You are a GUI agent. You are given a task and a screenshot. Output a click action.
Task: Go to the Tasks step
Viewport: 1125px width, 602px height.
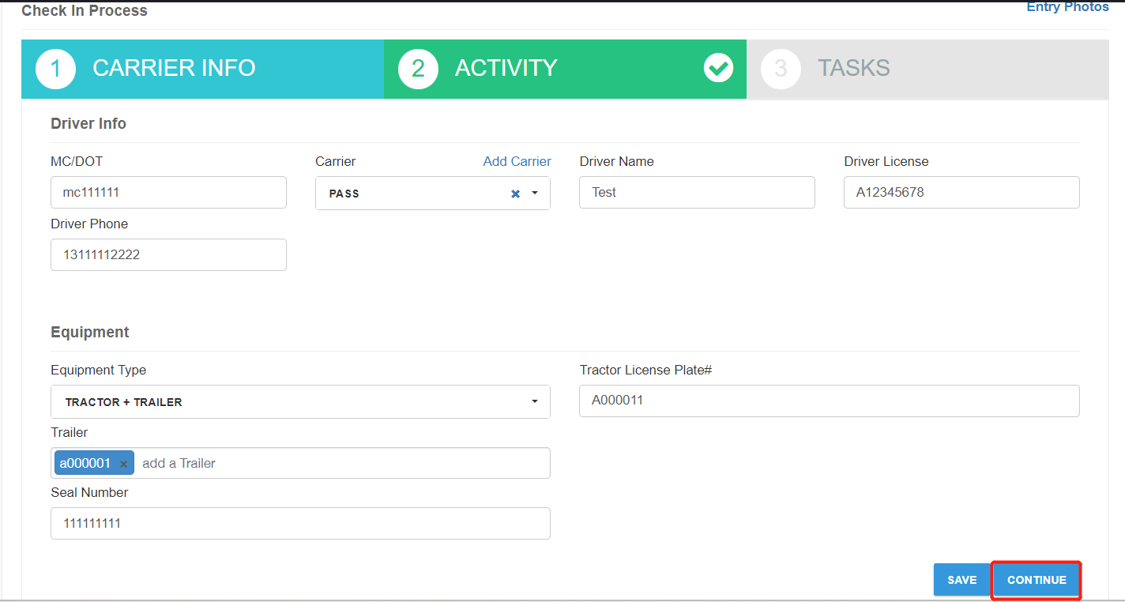[x=853, y=69]
